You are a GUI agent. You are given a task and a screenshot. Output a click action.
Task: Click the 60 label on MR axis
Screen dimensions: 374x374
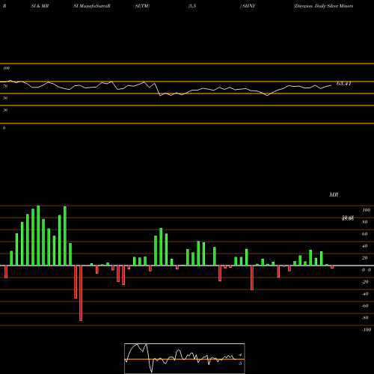(365, 234)
